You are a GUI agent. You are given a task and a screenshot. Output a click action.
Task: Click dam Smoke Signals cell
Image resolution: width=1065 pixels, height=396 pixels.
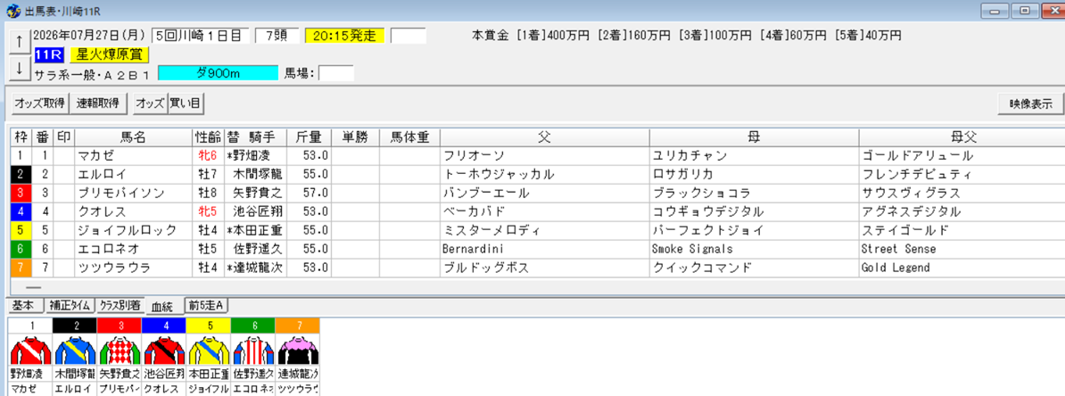[753, 249]
